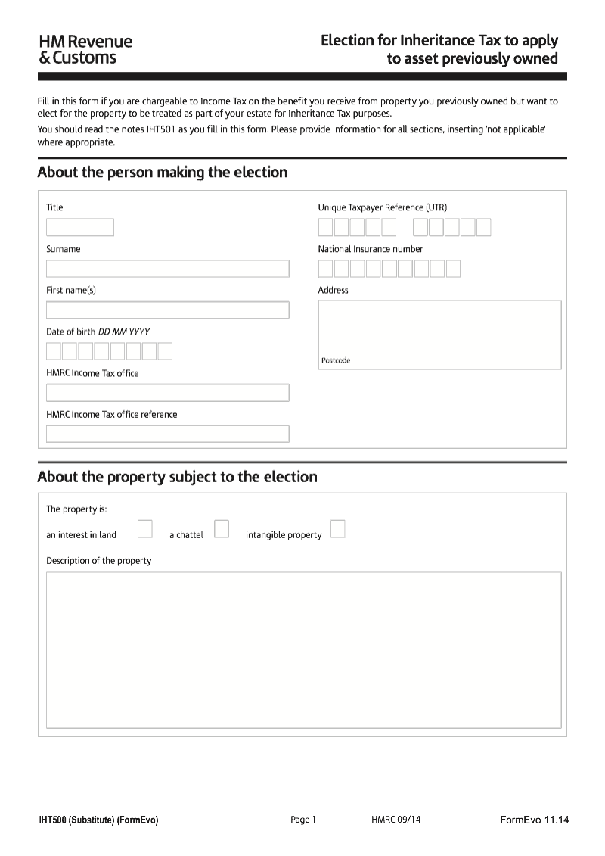Select the HMRC Income Tax office field
This screenshot has height=856, width=605.
coord(168,393)
